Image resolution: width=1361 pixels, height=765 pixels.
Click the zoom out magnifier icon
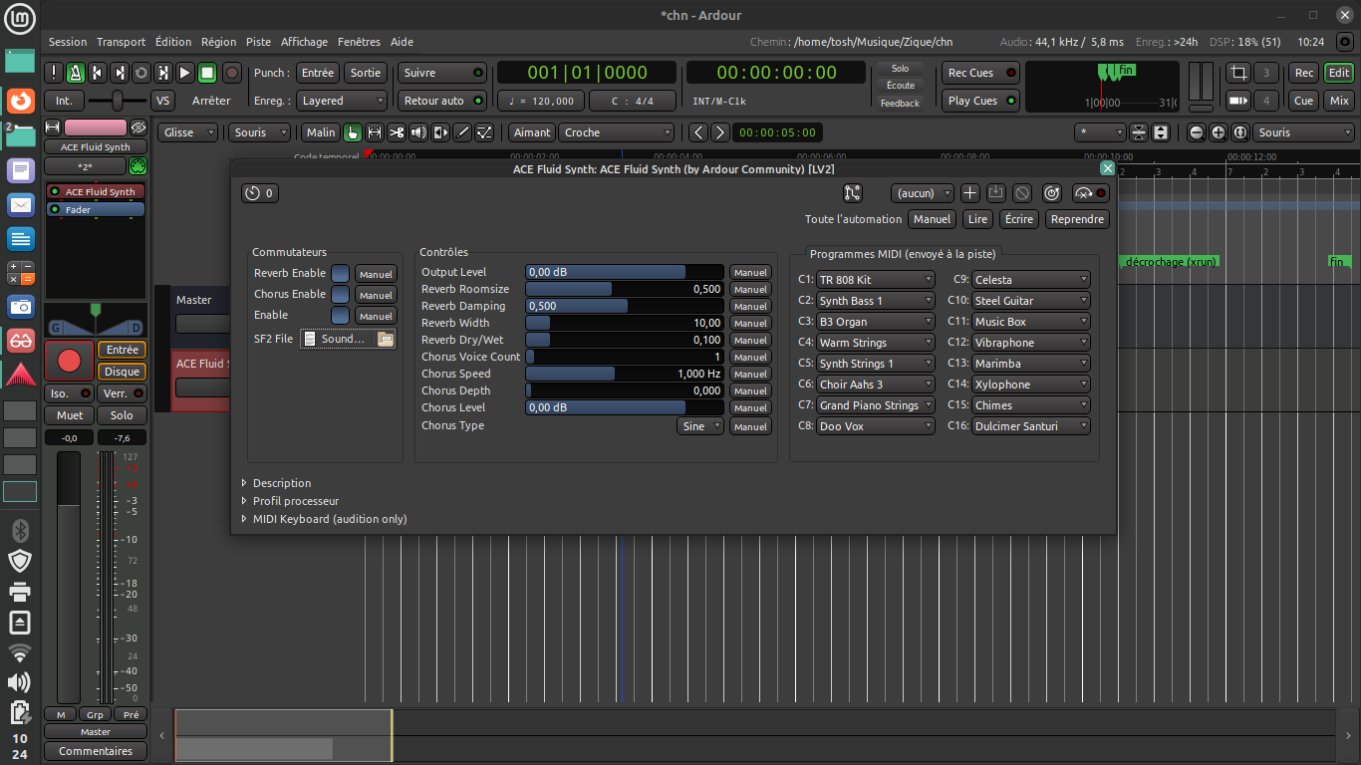[x=1196, y=132]
